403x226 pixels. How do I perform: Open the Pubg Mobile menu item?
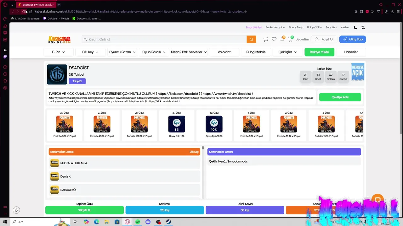[256, 52]
